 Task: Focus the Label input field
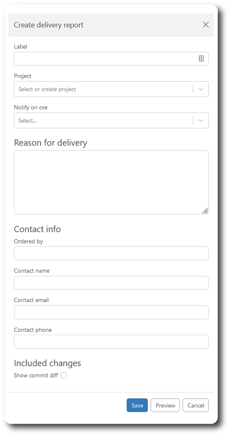click(111, 59)
